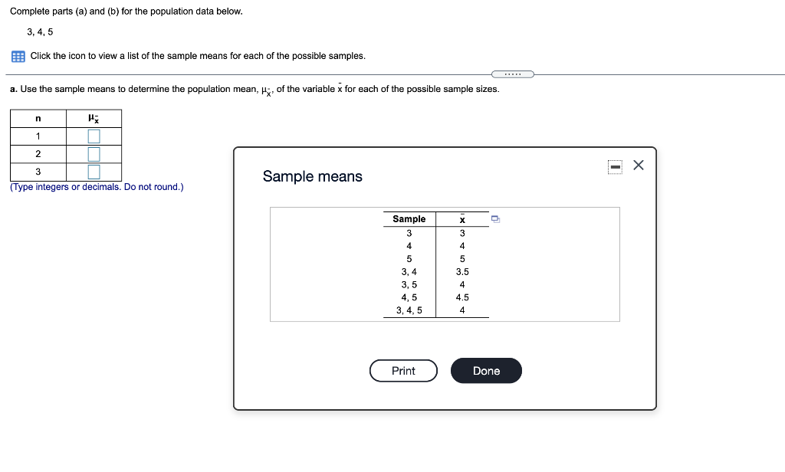The width and height of the screenshot is (785, 472).
Task: Click the 'Sample means' dialog title
Action: coord(312,176)
